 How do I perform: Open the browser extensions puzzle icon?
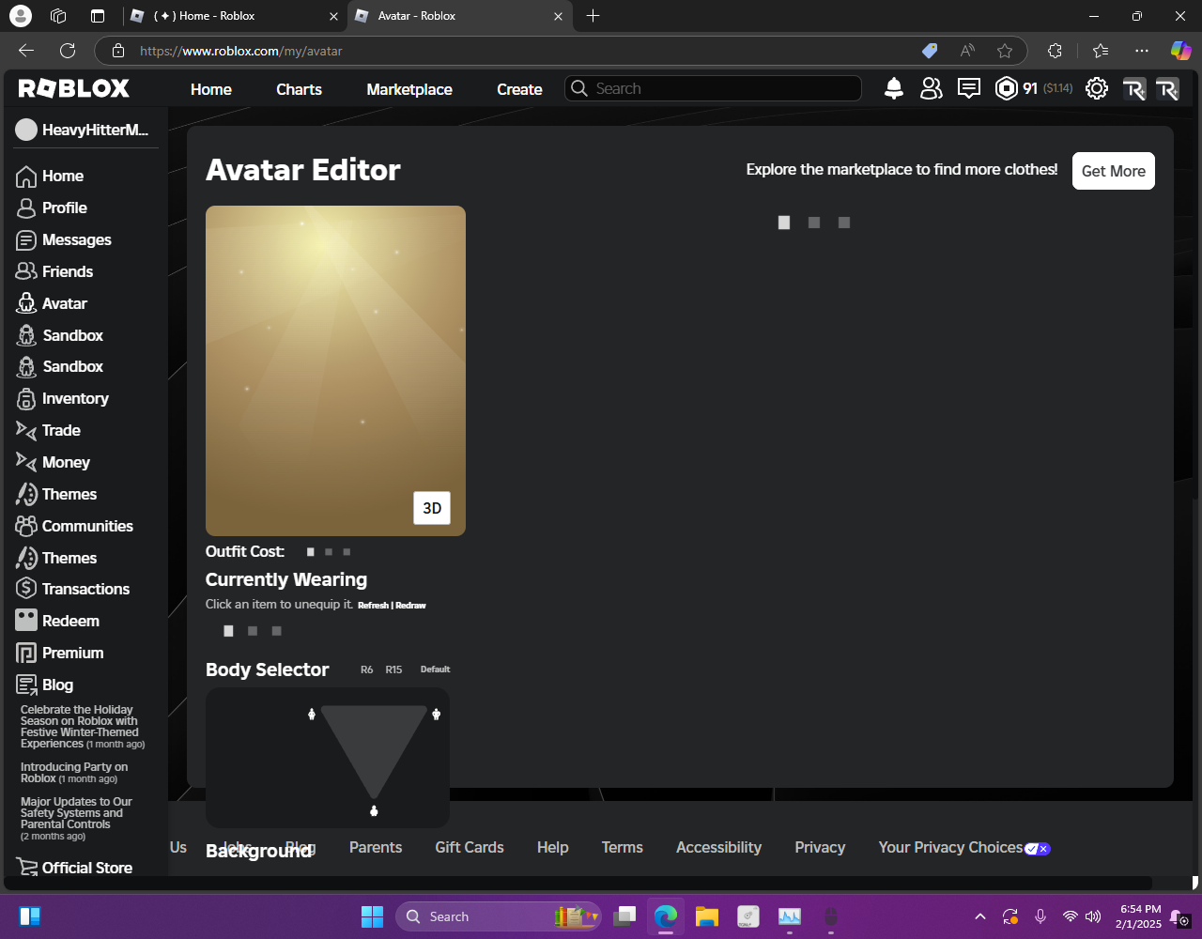pos(1055,51)
